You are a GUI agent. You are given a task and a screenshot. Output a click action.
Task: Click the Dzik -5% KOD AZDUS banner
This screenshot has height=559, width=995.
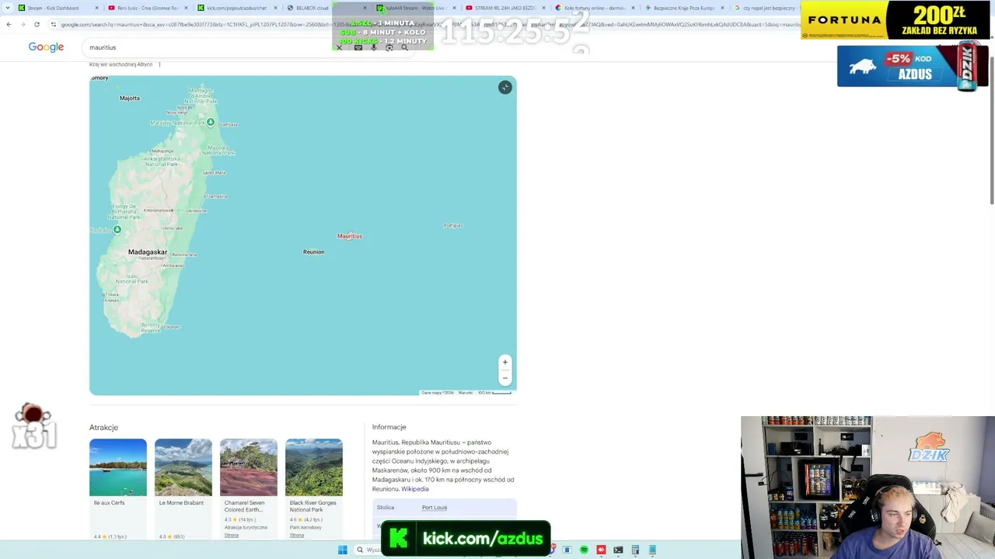click(913, 66)
